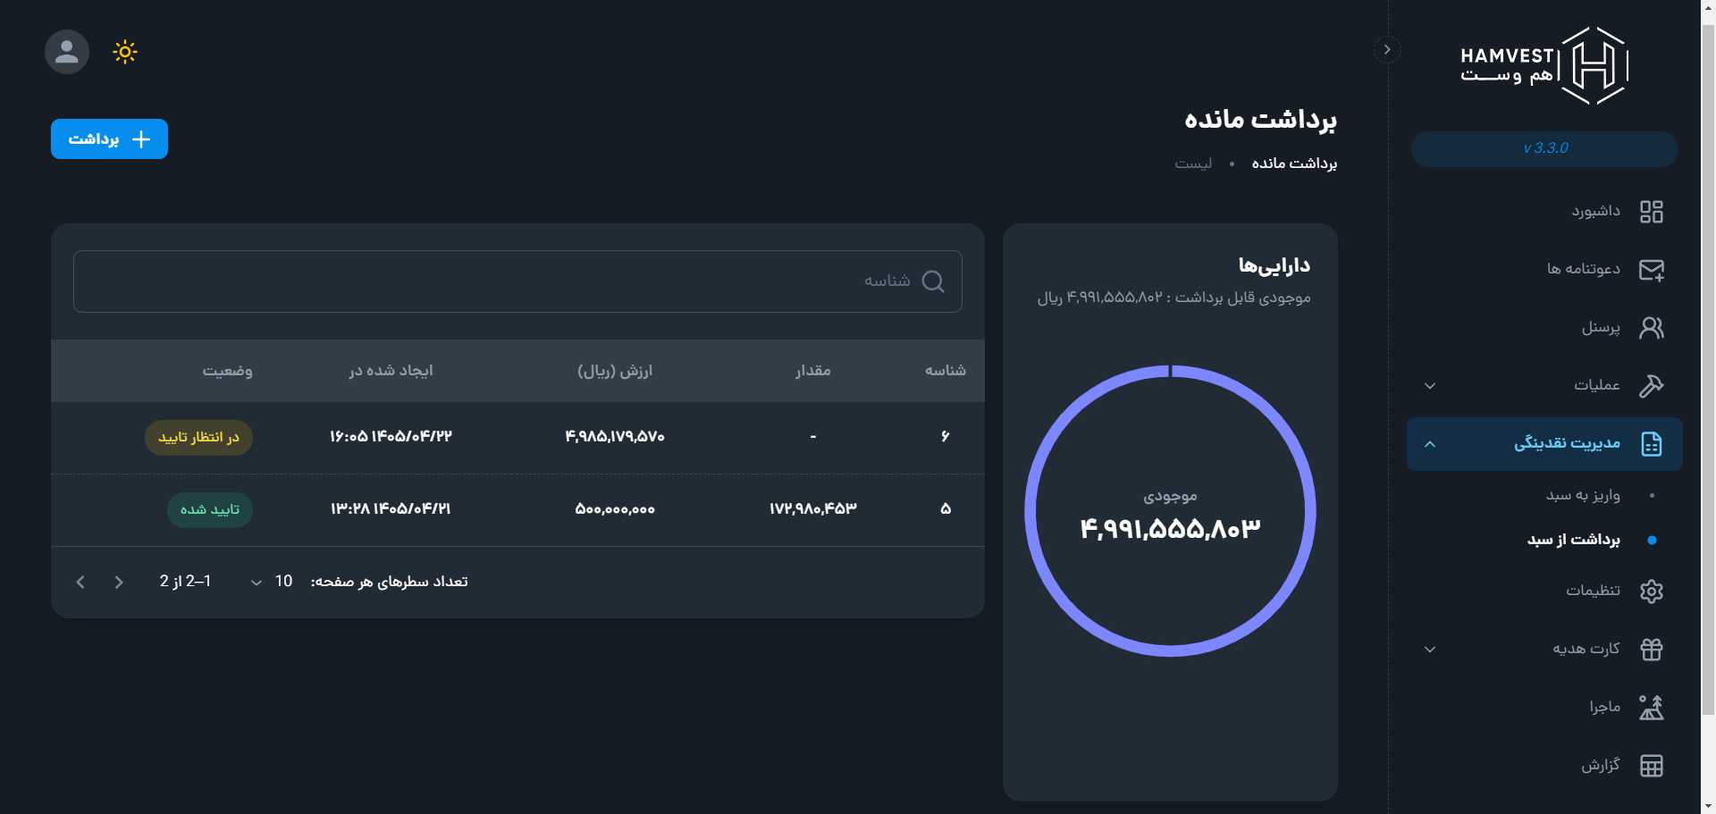Expand the عملیات operations menu
1716x814 pixels.
[1430, 386]
